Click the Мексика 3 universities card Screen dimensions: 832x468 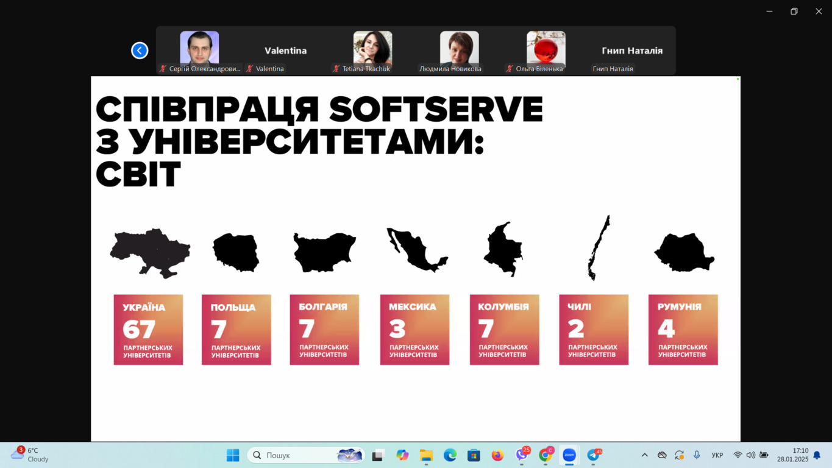click(x=414, y=330)
